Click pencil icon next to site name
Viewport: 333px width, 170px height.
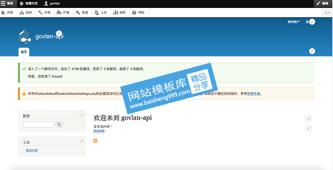[59, 33]
